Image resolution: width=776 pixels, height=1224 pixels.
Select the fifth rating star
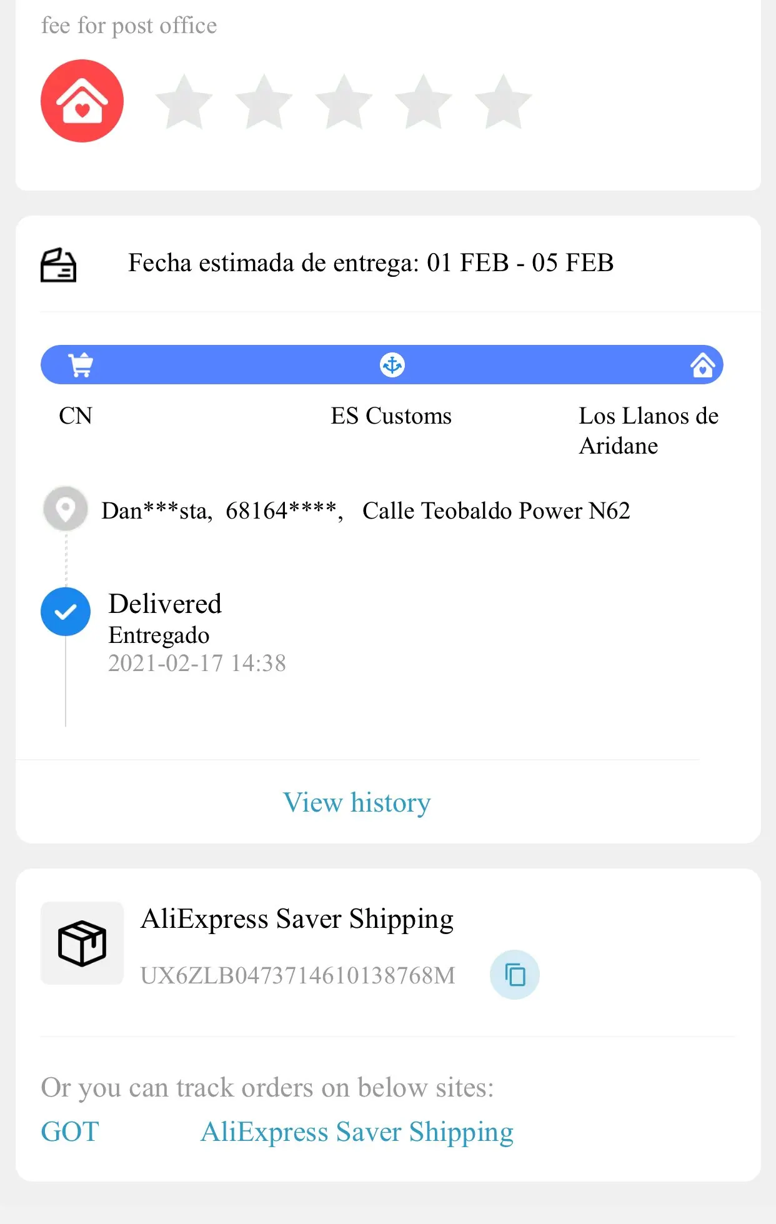503,102
